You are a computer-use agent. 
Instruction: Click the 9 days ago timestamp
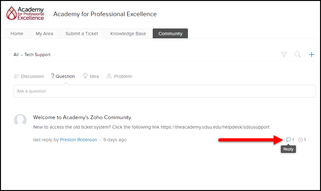(115, 140)
